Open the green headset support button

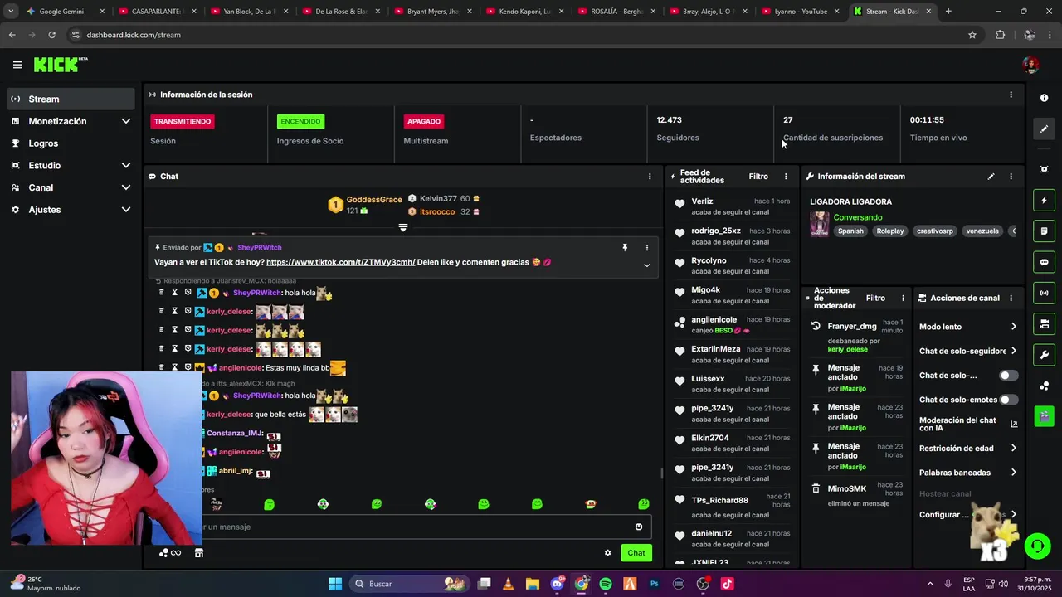point(1036,546)
